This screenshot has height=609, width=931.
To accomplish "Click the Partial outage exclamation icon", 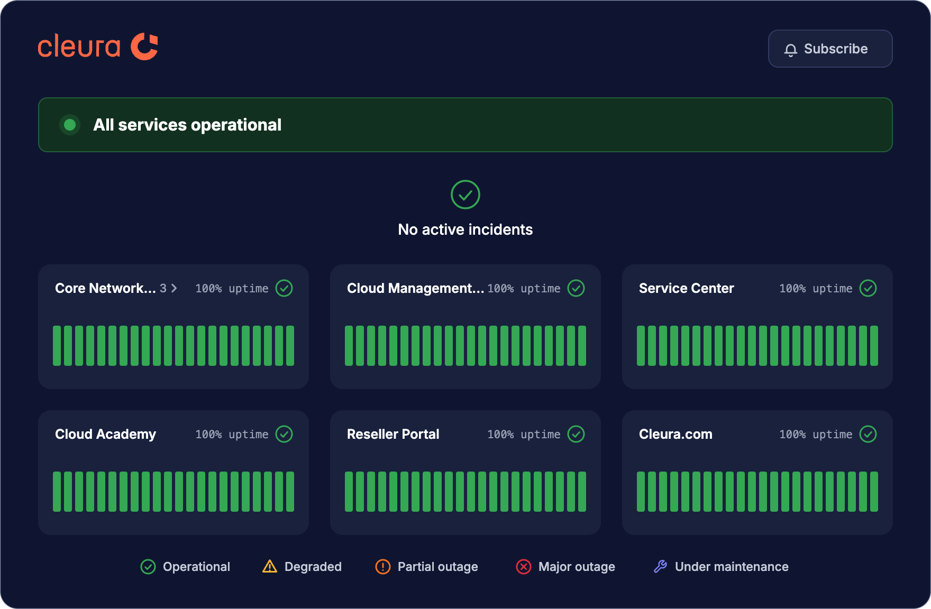I will [383, 567].
